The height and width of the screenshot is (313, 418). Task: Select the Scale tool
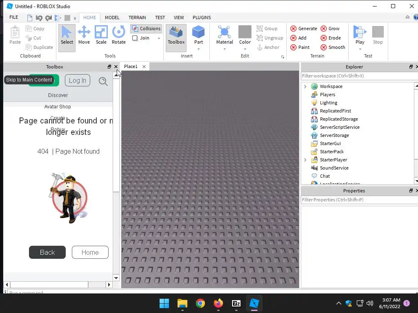[x=101, y=35]
